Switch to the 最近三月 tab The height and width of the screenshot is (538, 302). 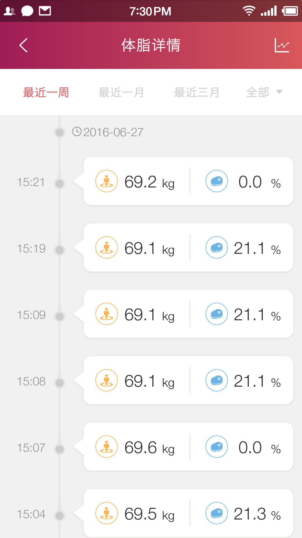click(x=197, y=92)
